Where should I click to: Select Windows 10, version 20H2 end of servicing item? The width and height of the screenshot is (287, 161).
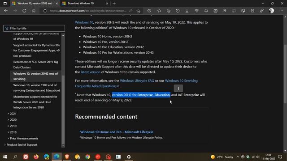(x=35, y=76)
